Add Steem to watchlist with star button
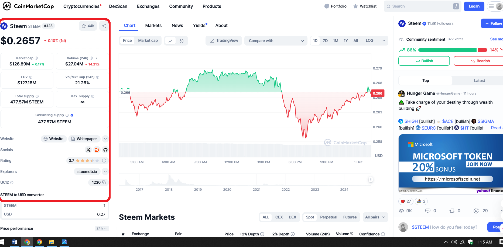The height and width of the screenshot is (247, 503). [88, 26]
